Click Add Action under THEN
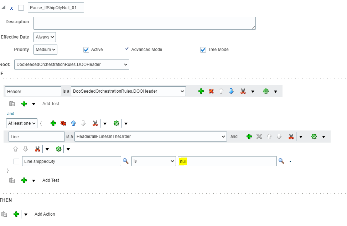This screenshot has height=226, width=347. 45,214
